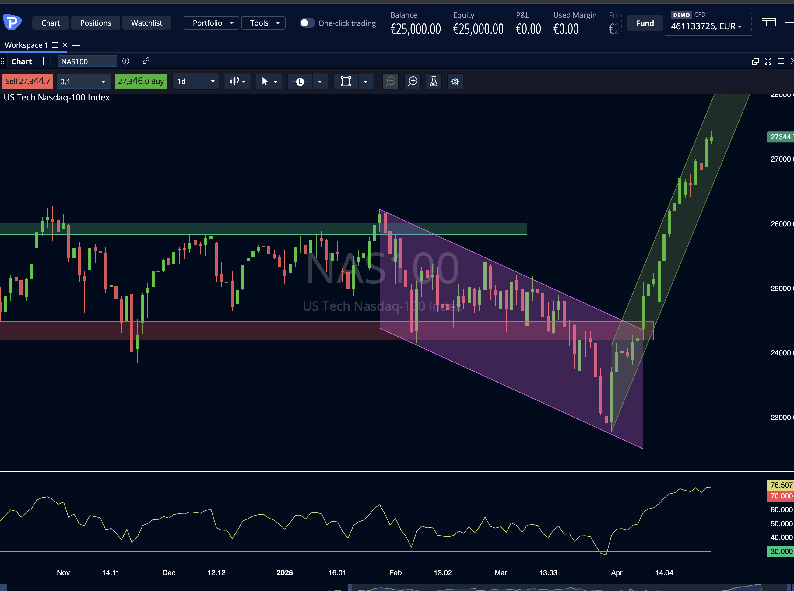The width and height of the screenshot is (794, 591).
Task: Open the chart settings gear
Action: [455, 81]
